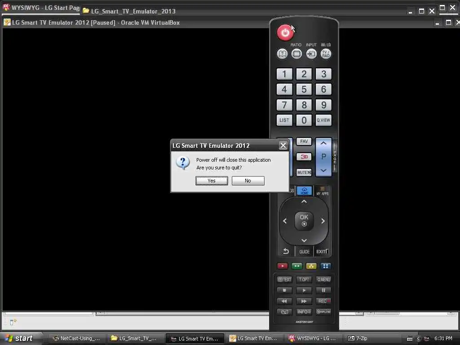Close the LG Smart TV Emulator 2012 dialog
This screenshot has height=345, width=460.
283,146
